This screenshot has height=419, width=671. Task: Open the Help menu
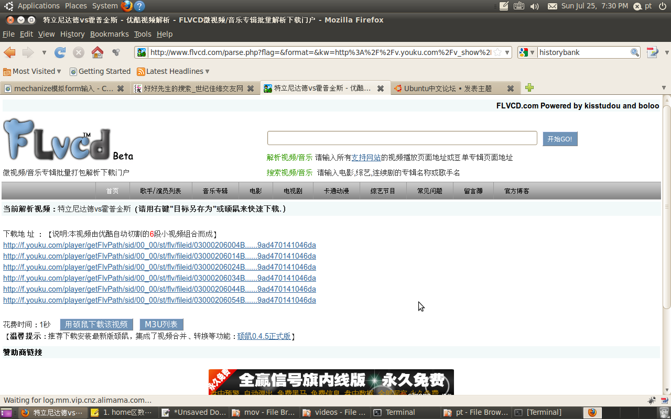(x=165, y=34)
